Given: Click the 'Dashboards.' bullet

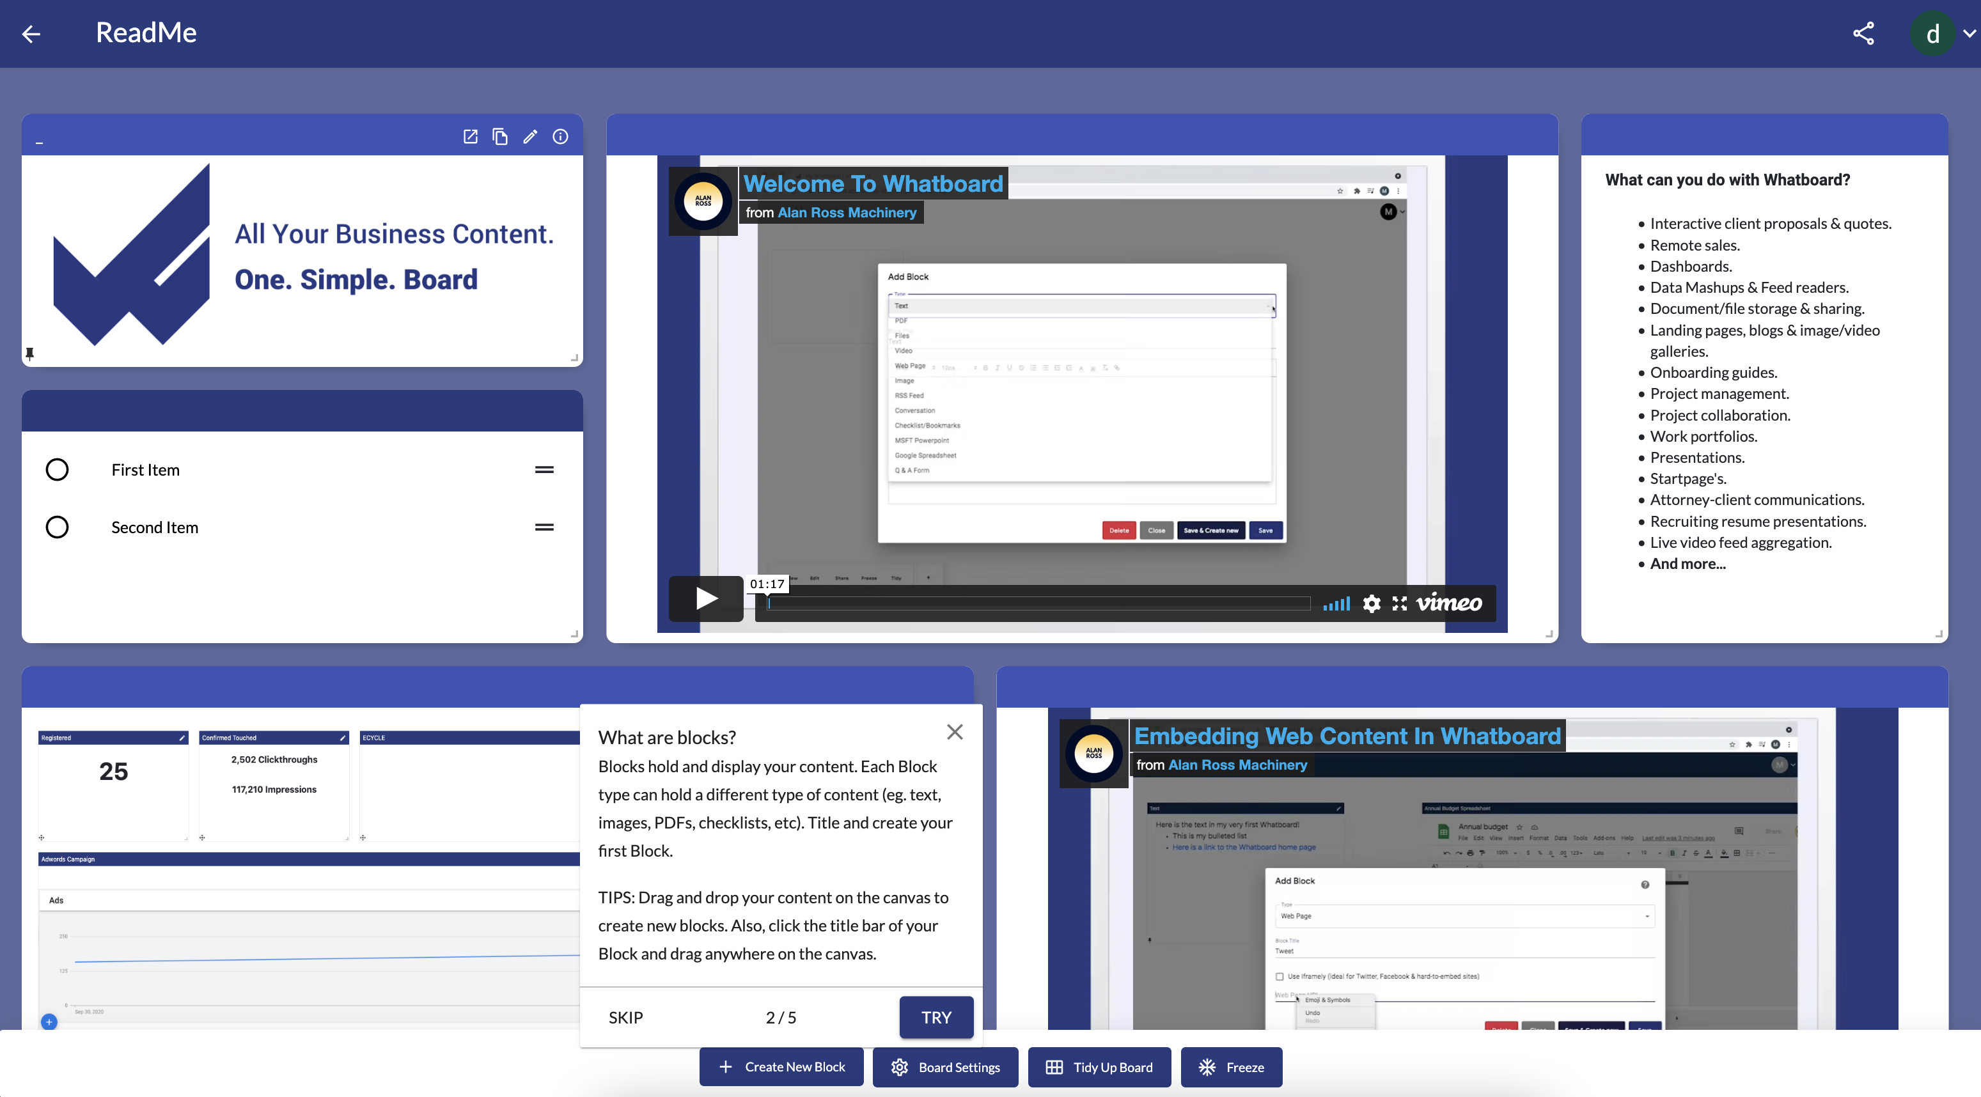Looking at the screenshot, I should [1691, 267].
